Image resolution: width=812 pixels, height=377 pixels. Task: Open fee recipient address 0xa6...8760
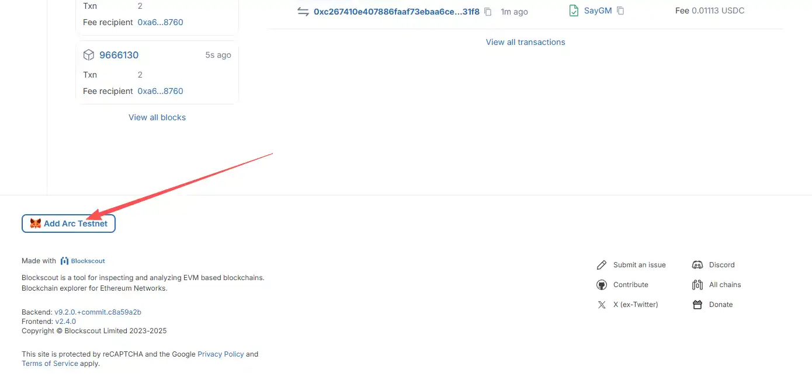[160, 90]
